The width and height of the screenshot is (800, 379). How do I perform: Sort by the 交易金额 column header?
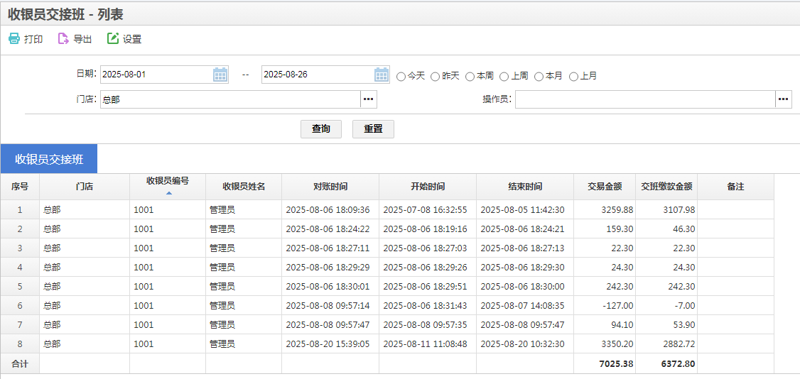(605, 187)
